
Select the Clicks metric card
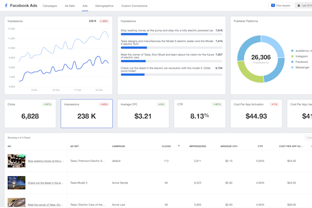(30, 114)
